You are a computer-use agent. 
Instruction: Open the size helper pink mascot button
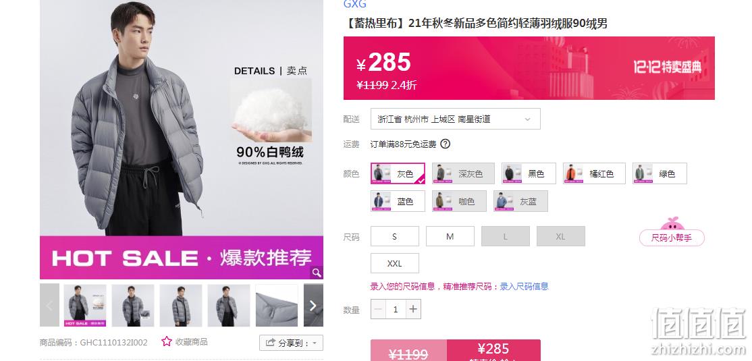672,232
